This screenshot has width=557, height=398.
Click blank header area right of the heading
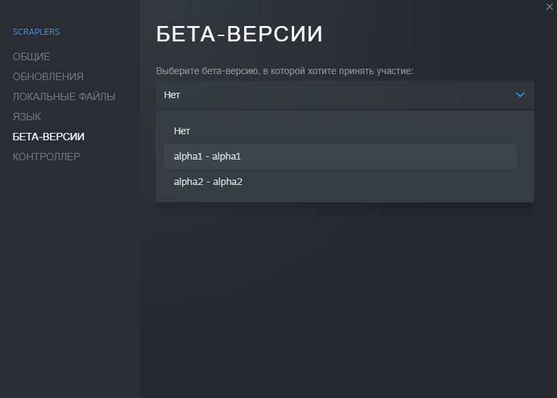435,34
